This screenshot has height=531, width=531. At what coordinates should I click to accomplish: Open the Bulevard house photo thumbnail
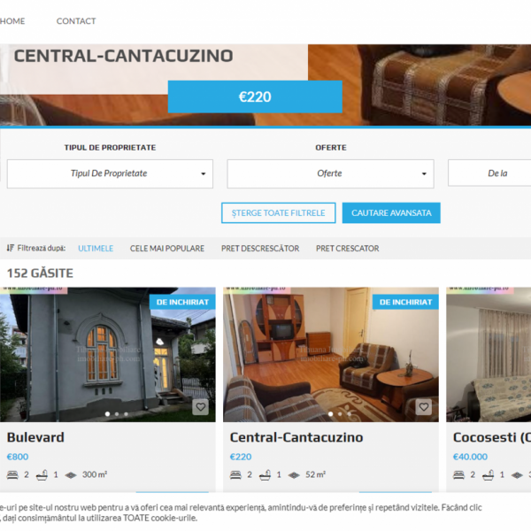point(108,355)
